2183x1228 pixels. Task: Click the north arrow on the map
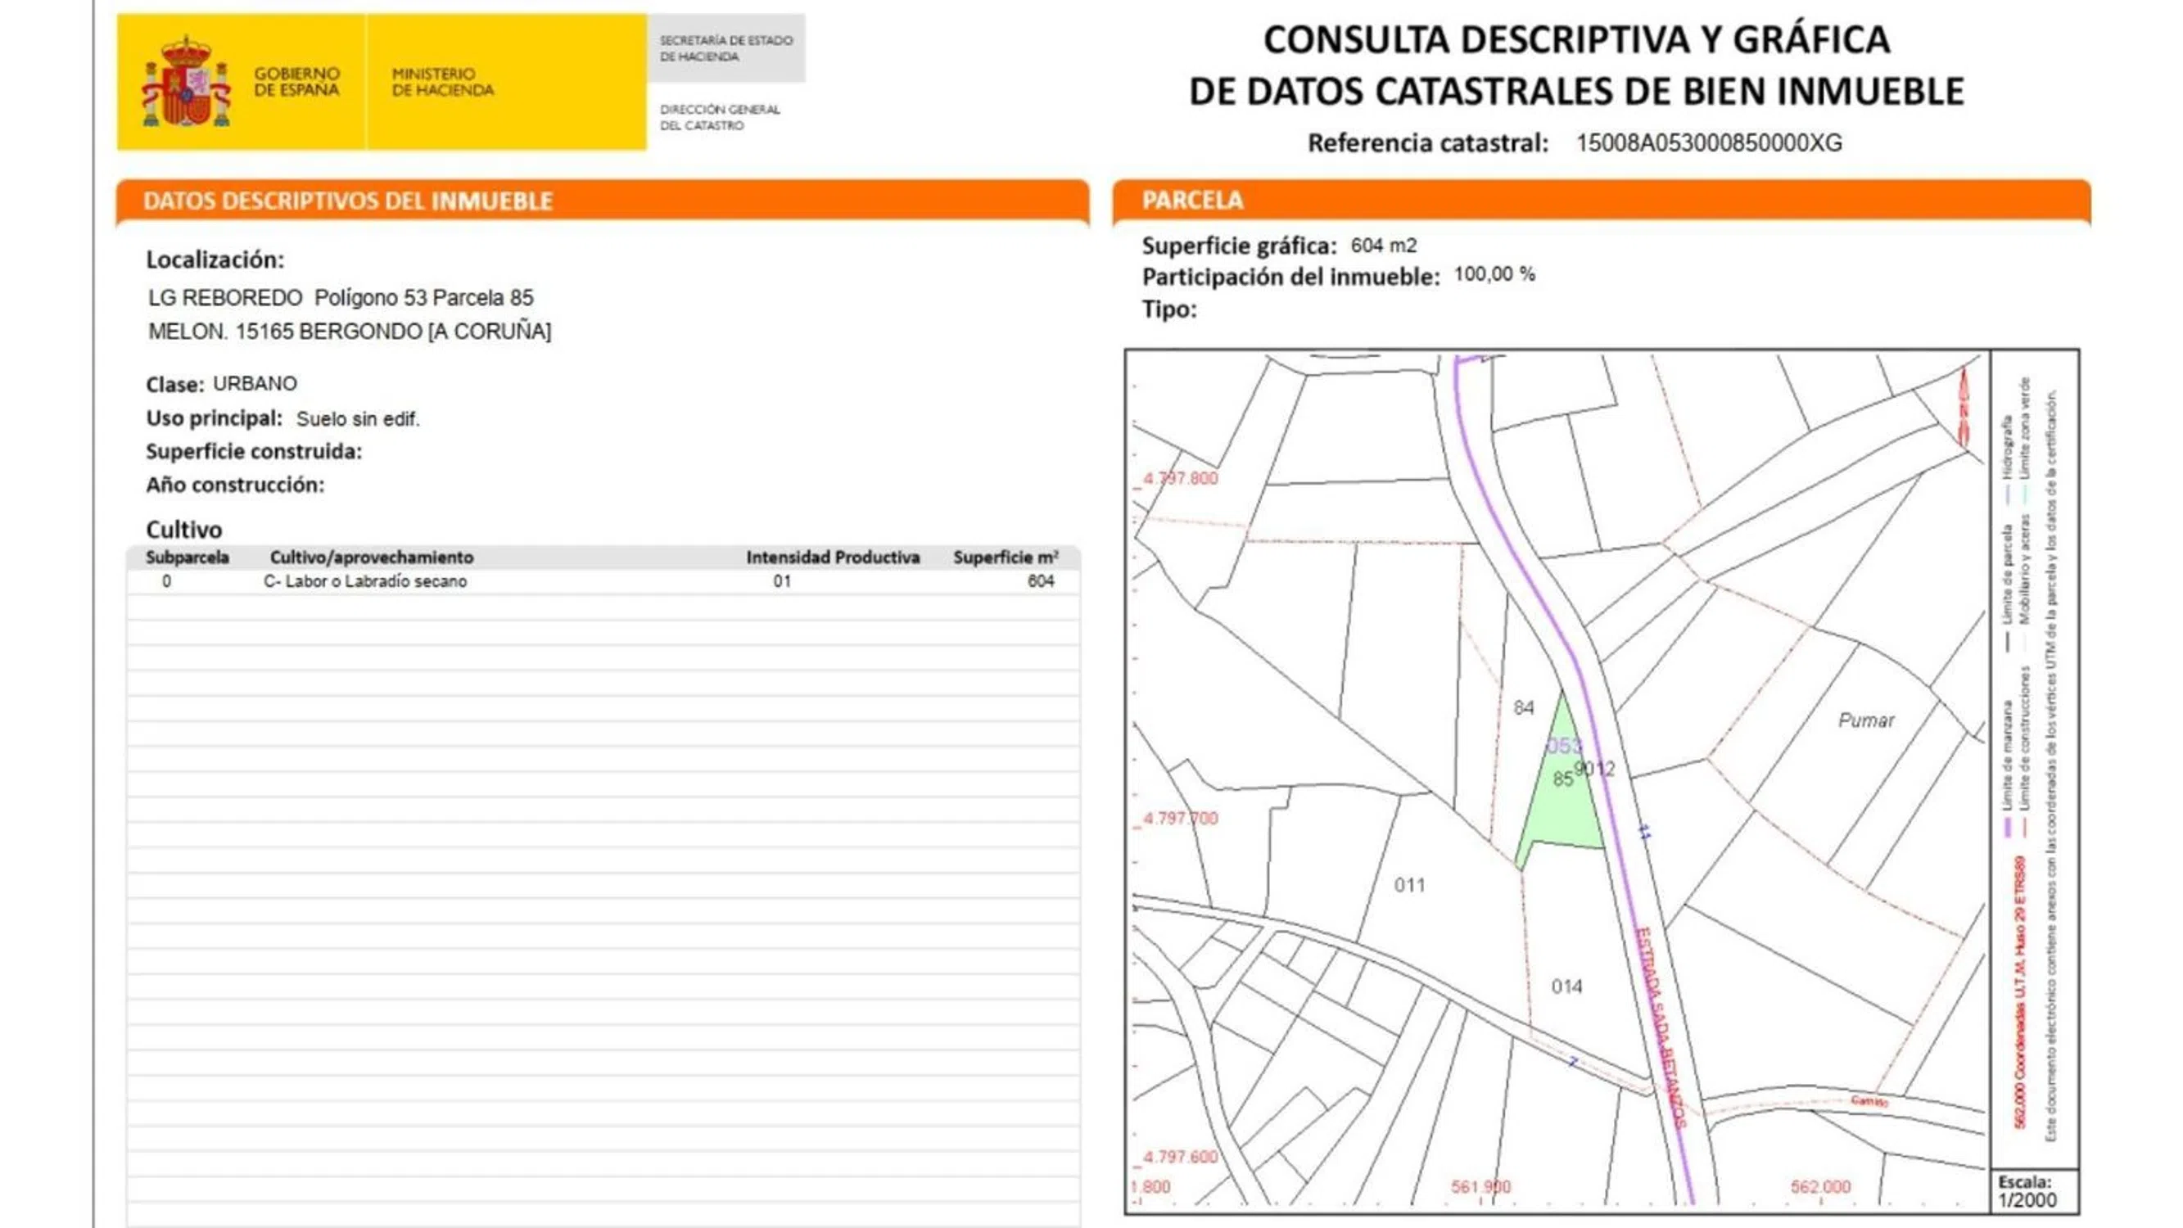(x=1964, y=406)
